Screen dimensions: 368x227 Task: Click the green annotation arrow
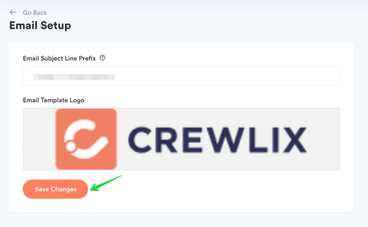[x=106, y=183]
